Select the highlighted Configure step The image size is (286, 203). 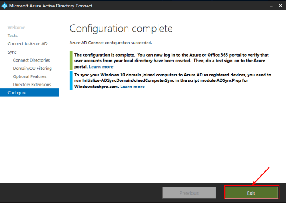click(x=29, y=93)
